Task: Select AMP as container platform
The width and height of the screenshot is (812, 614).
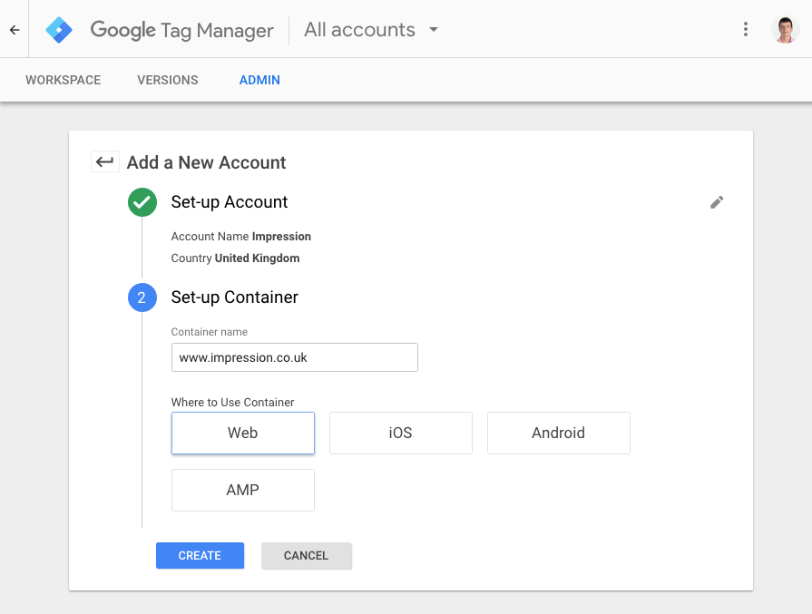Action: pos(243,490)
